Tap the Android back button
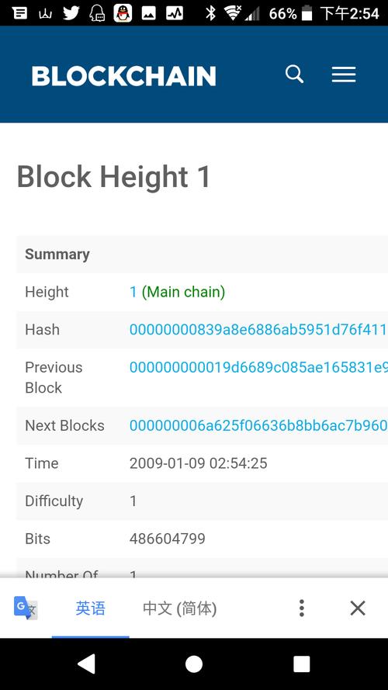 pos(86,664)
